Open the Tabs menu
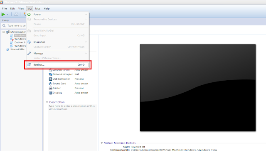 [37, 8]
